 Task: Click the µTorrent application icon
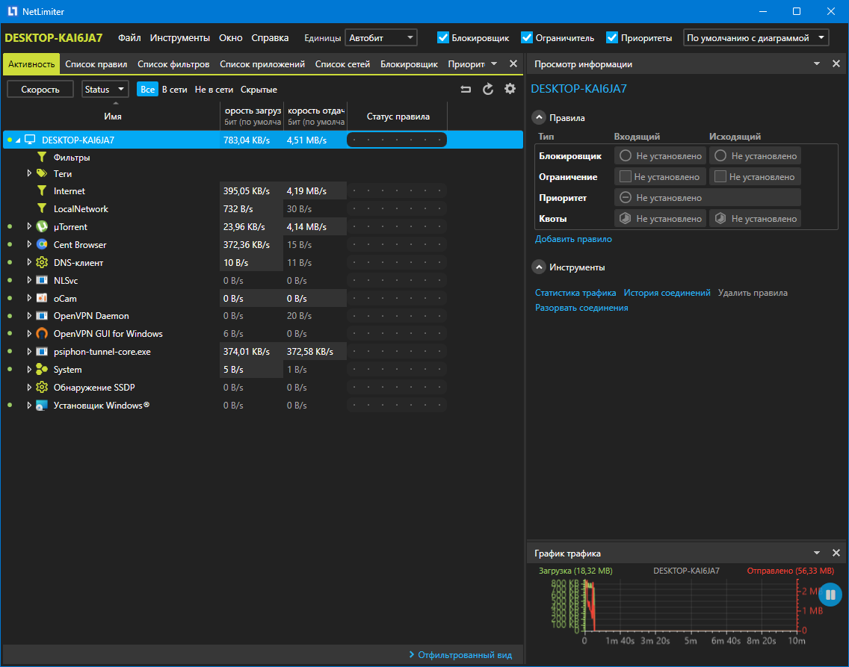point(42,226)
